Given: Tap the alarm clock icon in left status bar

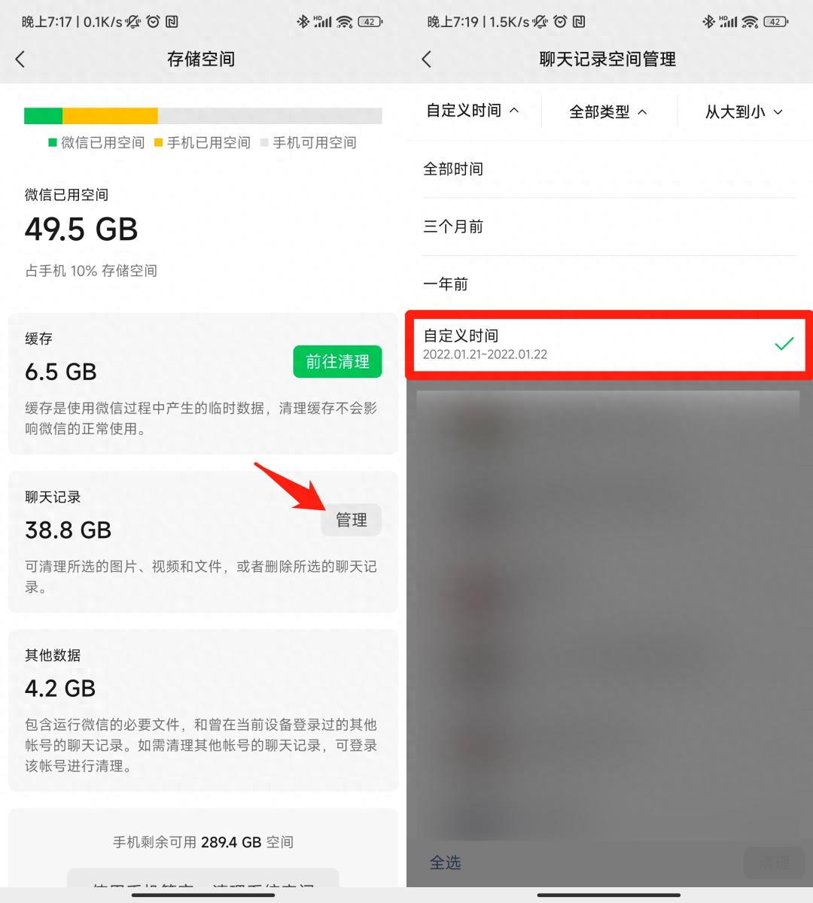Looking at the screenshot, I should pos(153,22).
